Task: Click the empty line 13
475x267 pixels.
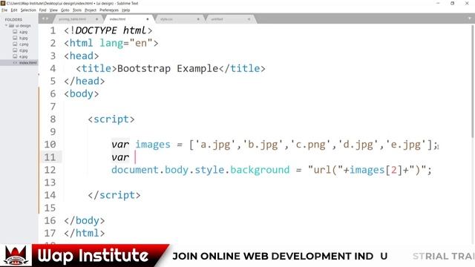Action: [x=266, y=182]
